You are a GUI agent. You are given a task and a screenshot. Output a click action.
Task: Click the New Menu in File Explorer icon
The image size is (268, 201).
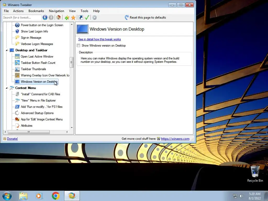17,100
